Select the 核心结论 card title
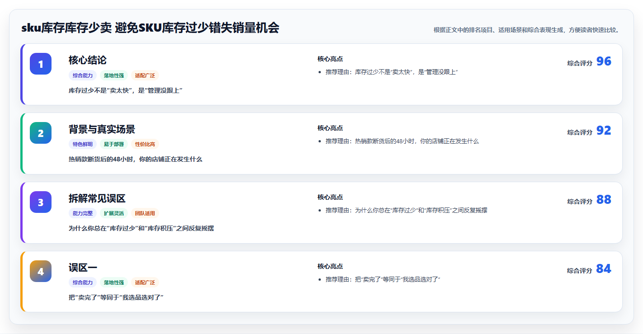The image size is (643, 334). point(88,60)
